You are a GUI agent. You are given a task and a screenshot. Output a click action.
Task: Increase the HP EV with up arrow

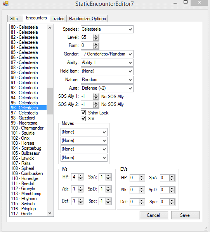point(141,177)
